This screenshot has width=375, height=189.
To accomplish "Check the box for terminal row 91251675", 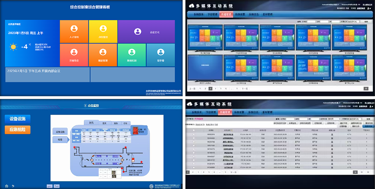I will click(x=194, y=164).
